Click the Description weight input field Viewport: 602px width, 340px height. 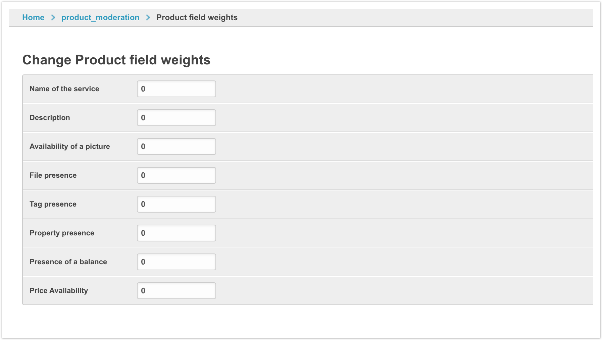coord(176,118)
